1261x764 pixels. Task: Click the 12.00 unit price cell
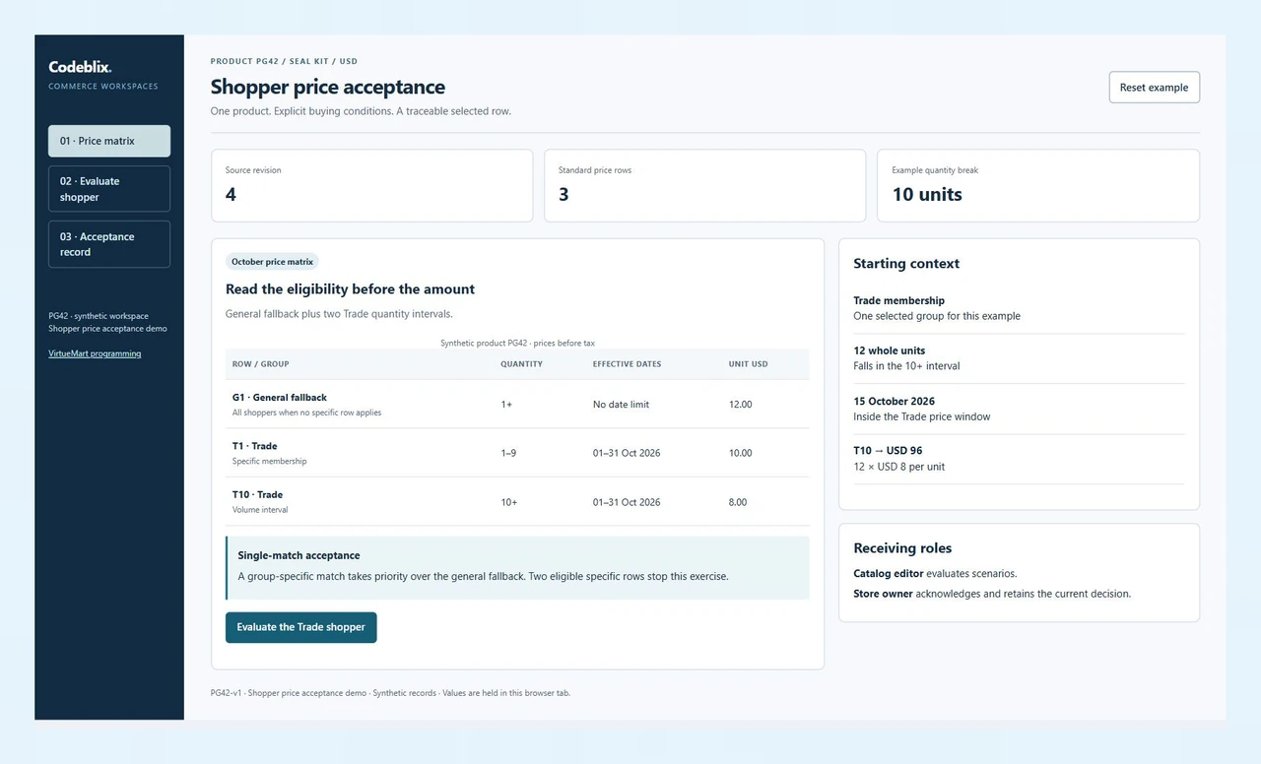(x=740, y=405)
